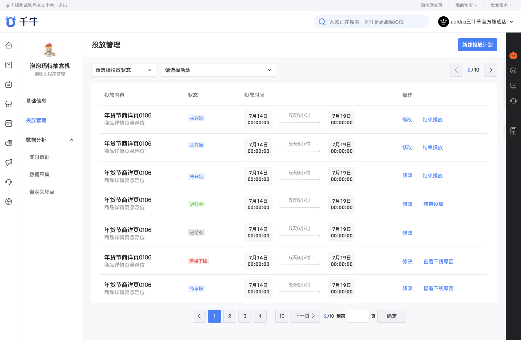Expand the adidas store account menu

(x=511, y=22)
